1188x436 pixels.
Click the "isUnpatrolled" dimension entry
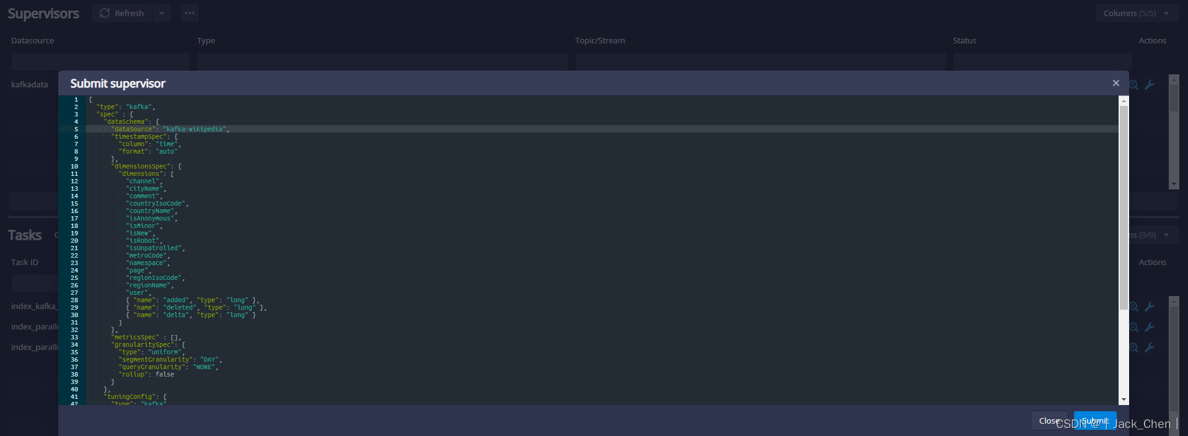coord(154,248)
